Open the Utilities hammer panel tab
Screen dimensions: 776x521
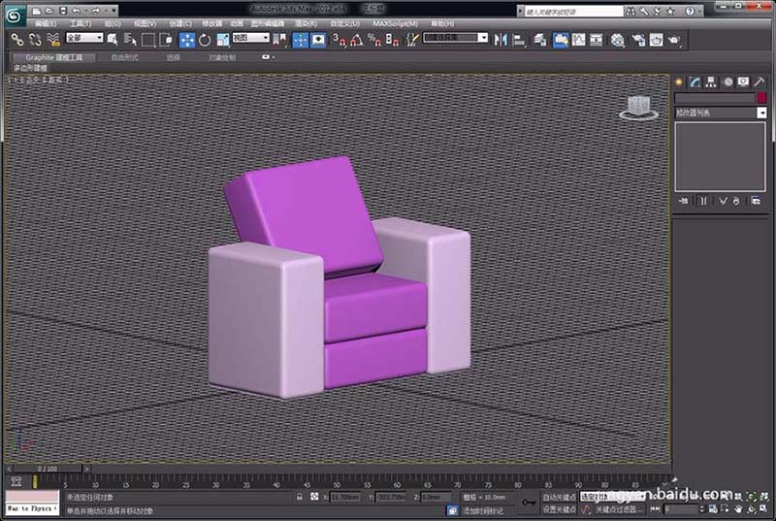coord(760,82)
